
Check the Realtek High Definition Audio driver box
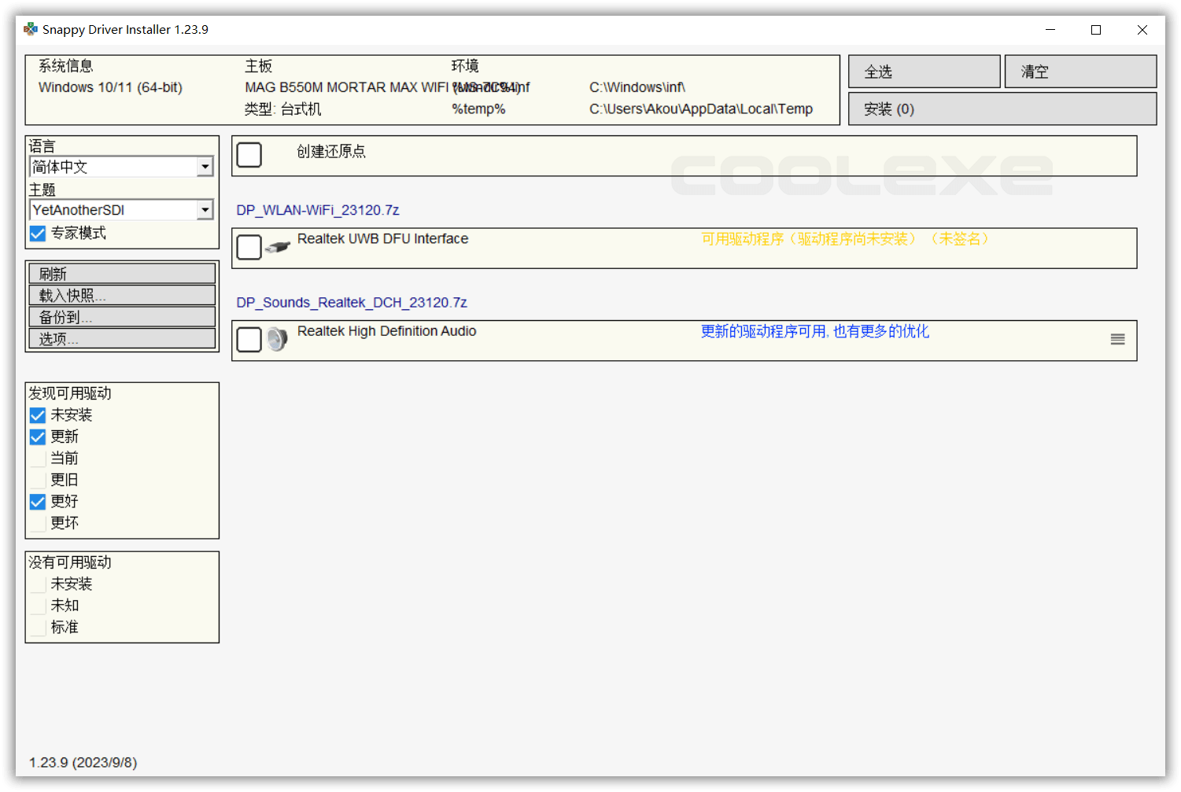tap(249, 340)
